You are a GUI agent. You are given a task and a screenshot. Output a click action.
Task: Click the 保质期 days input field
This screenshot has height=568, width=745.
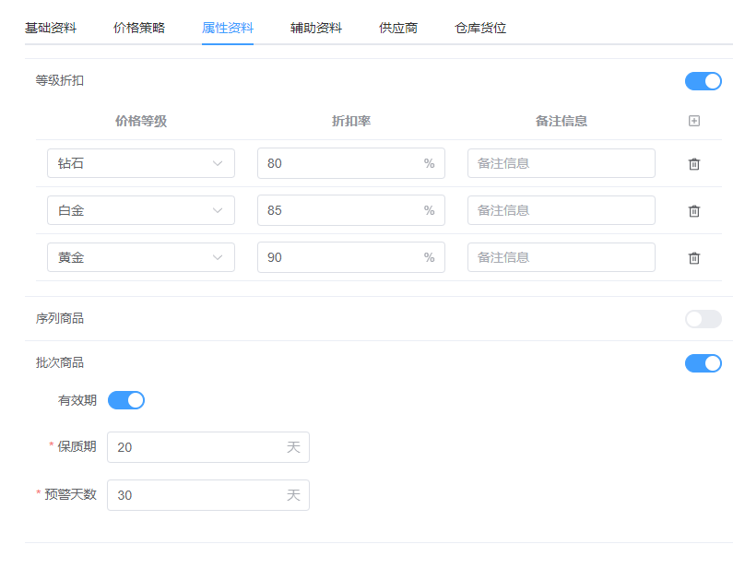click(198, 447)
